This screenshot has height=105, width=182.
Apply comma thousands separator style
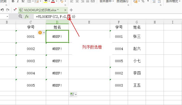148,1
